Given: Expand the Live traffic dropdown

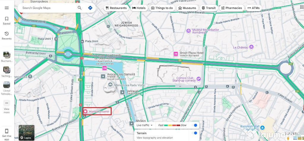Looking at the screenshot, I should tap(145, 125).
